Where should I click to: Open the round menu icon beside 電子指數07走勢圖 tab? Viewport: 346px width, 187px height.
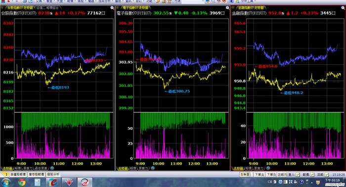(x=118, y=8)
